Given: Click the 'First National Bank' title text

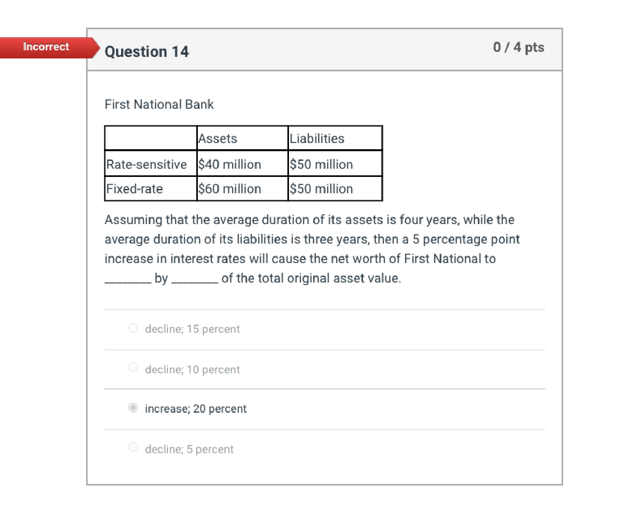Looking at the screenshot, I should point(159,104).
